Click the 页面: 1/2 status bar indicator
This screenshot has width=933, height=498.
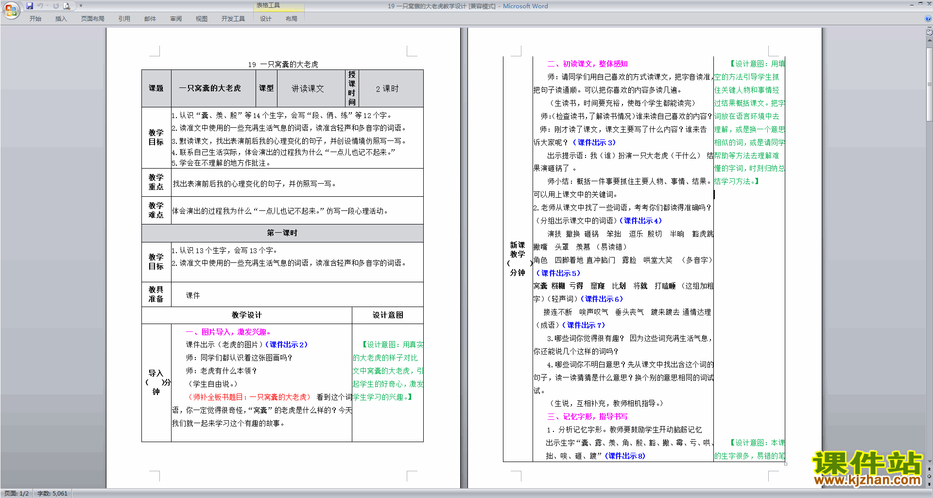[x=17, y=493]
